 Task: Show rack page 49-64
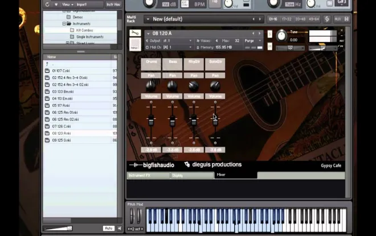(314, 19)
